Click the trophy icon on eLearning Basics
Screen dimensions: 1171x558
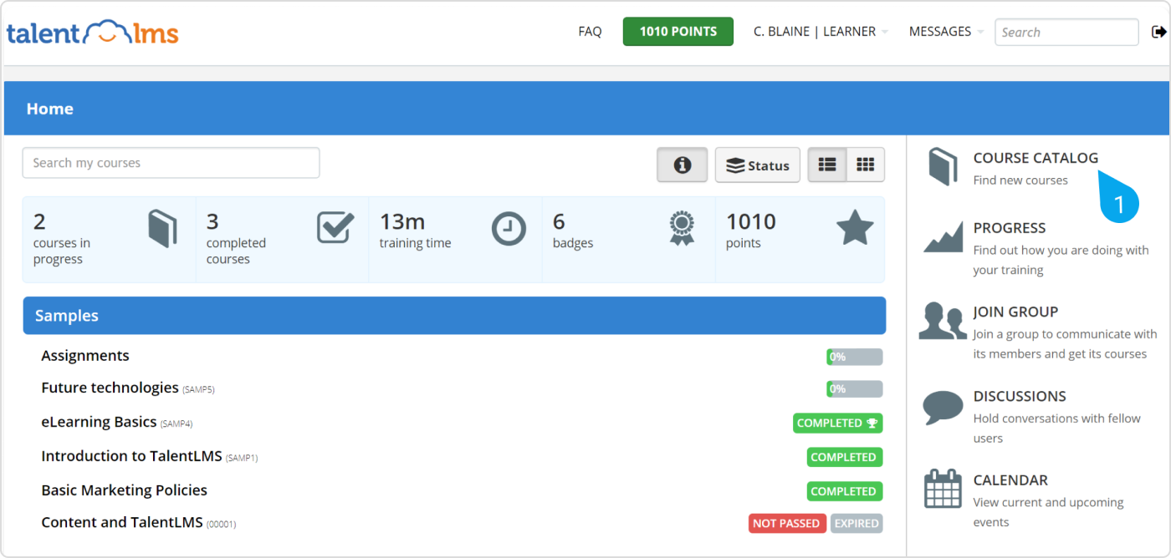[872, 424]
